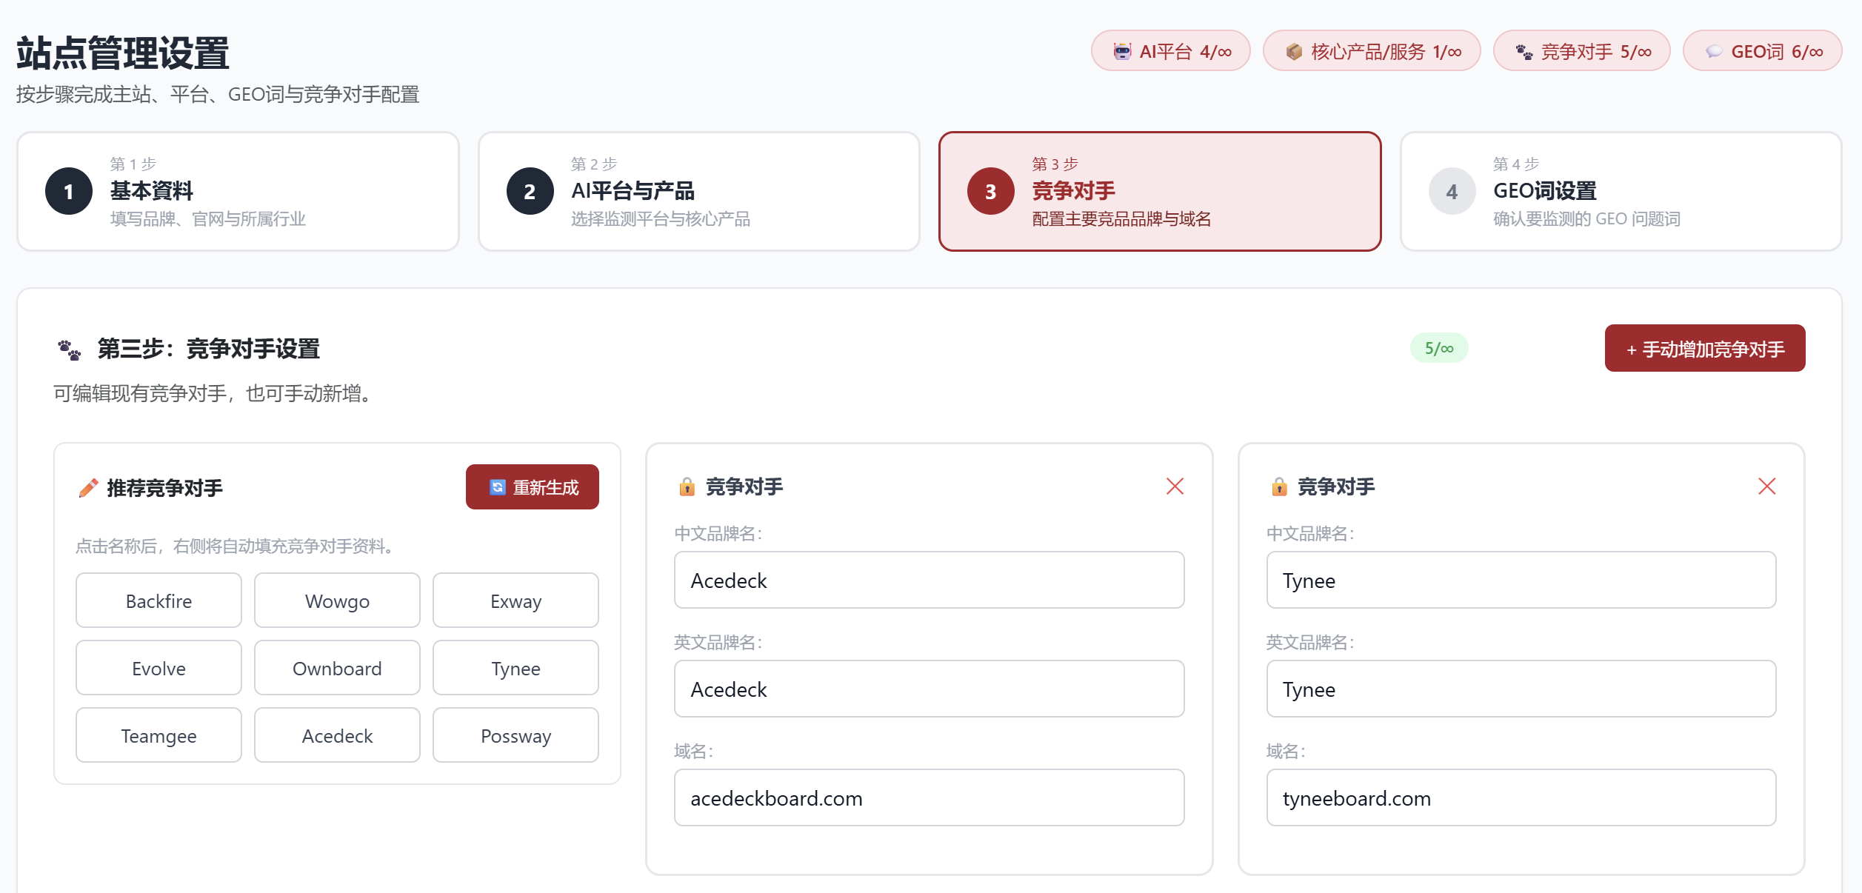Click the lock icon on Acedeck card
Screen dimensions: 1862x893
(x=687, y=486)
